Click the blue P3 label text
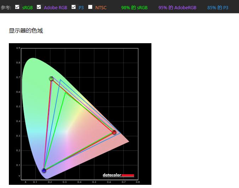 81,7
